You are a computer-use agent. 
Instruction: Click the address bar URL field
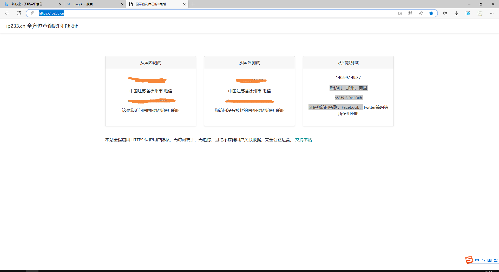[x=208, y=13]
